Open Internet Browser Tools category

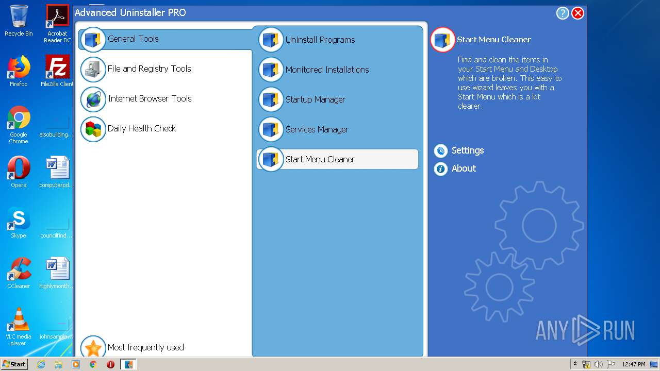click(x=150, y=98)
